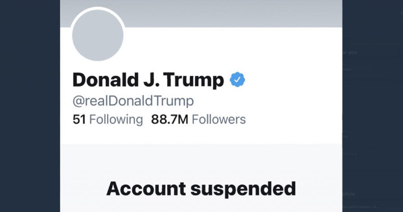Click the Account suspended heading
The height and width of the screenshot is (212, 403).
pyautogui.click(x=201, y=189)
